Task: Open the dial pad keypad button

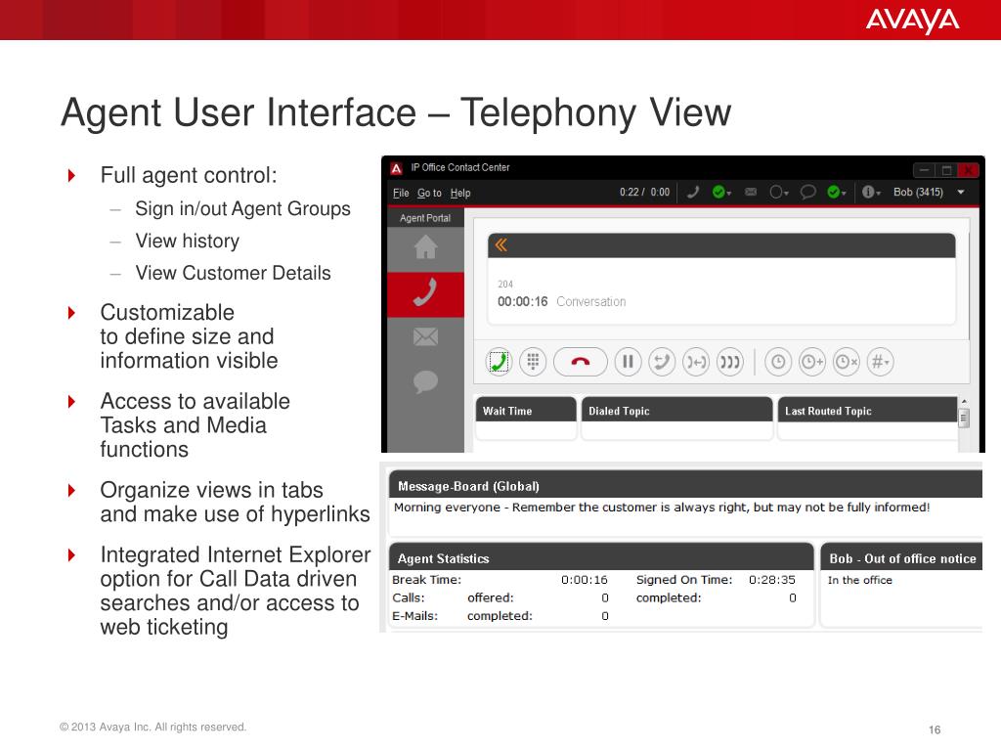Action: coord(533,362)
